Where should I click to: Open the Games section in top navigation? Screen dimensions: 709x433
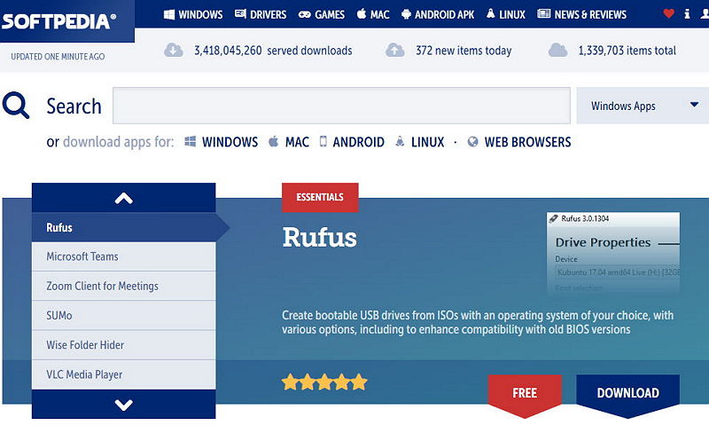coord(322,14)
